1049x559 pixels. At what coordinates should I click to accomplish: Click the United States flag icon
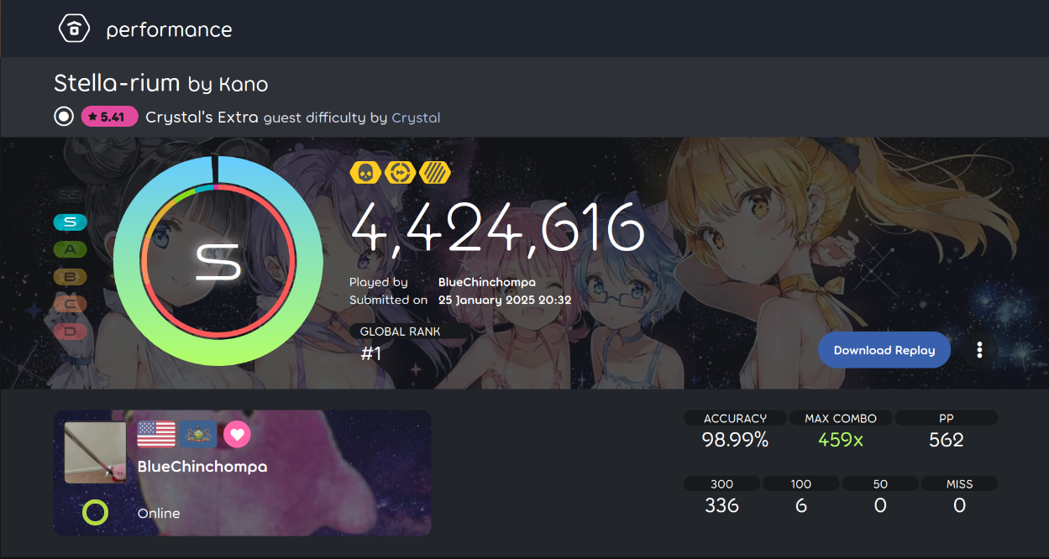pos(156,435)
